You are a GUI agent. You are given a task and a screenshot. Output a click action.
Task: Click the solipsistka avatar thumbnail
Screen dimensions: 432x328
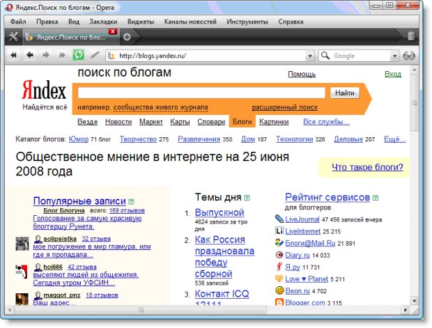pyautogui.click(x=22, y=244)
